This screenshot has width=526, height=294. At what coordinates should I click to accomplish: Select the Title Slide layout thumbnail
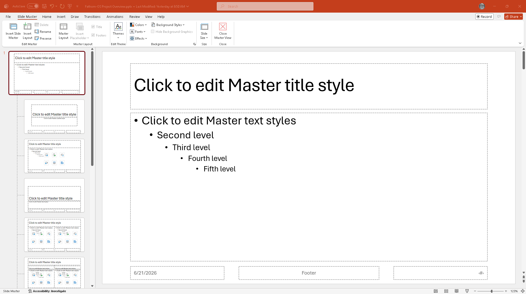pyautogui.click(x=54, y=117)
